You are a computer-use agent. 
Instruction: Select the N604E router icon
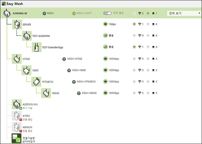tap(46, 93)
